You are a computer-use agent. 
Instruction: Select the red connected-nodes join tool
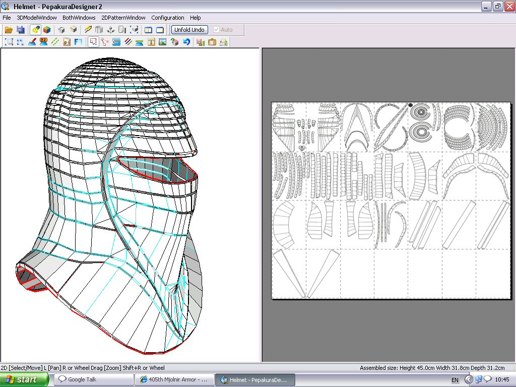point(105,42)
